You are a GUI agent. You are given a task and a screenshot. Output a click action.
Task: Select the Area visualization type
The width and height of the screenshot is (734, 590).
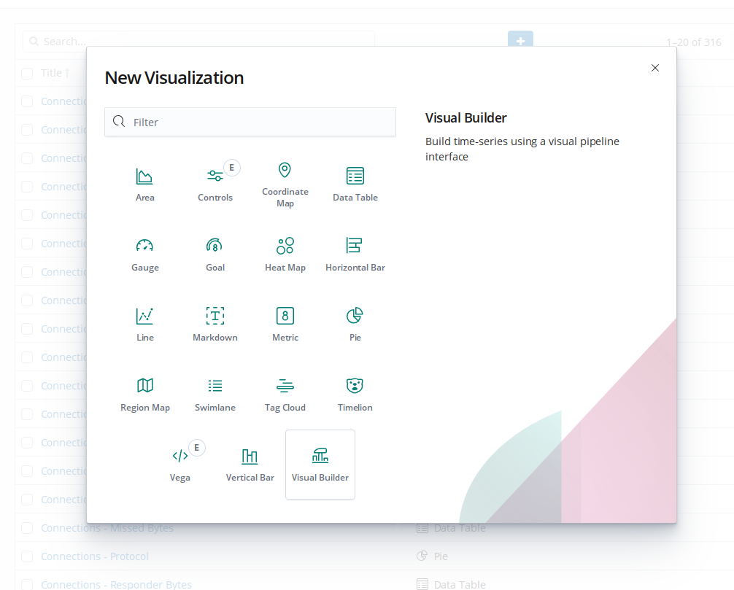[x=144, y=185]
